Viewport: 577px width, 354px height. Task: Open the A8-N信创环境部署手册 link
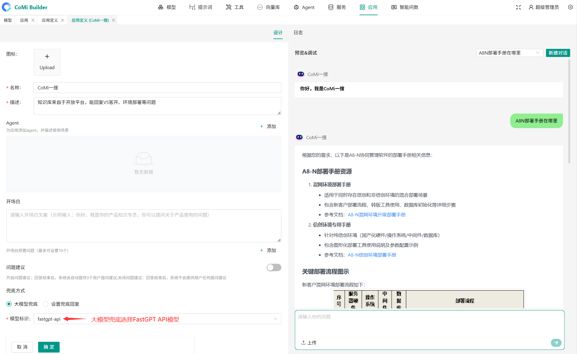372,255
